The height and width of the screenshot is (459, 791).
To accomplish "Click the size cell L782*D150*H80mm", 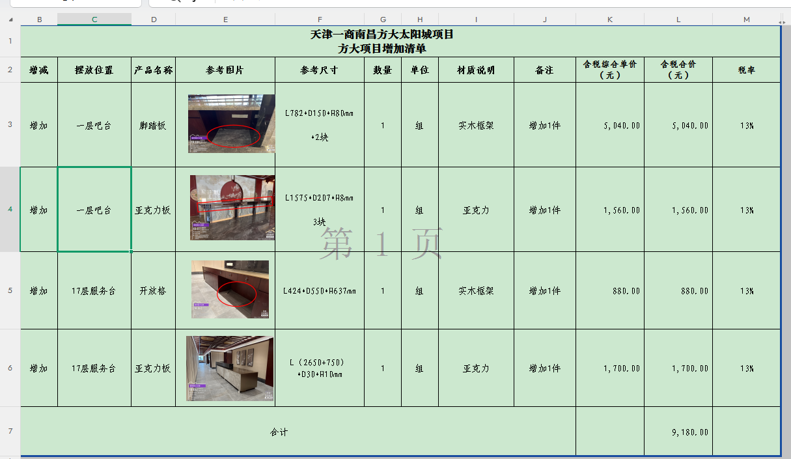I will 320,125.
